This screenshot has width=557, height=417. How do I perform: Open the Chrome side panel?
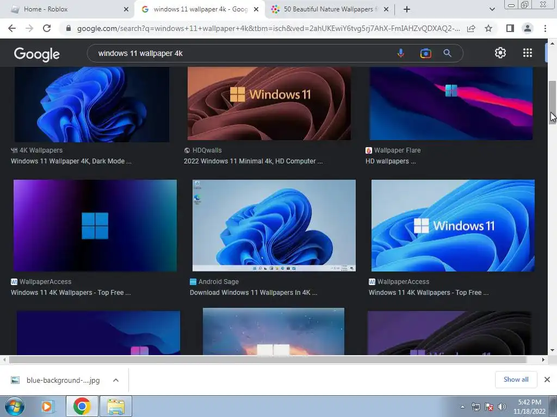click(x=510, y=28)
